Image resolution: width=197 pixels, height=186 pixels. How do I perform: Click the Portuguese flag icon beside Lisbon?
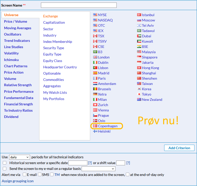click(95, 68)
